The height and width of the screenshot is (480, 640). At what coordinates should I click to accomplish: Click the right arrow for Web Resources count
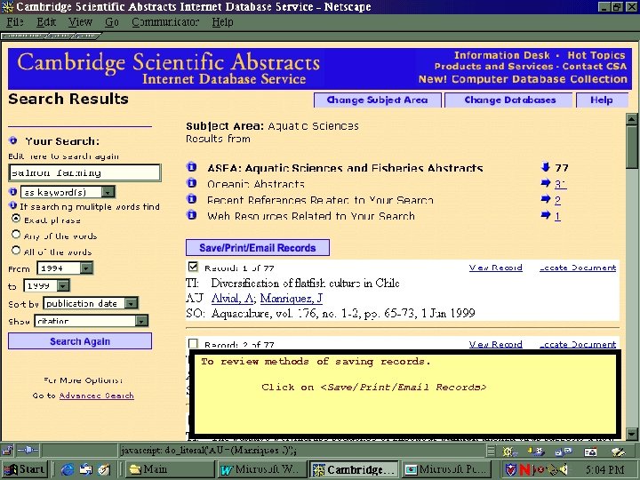[x=546, y=215]
